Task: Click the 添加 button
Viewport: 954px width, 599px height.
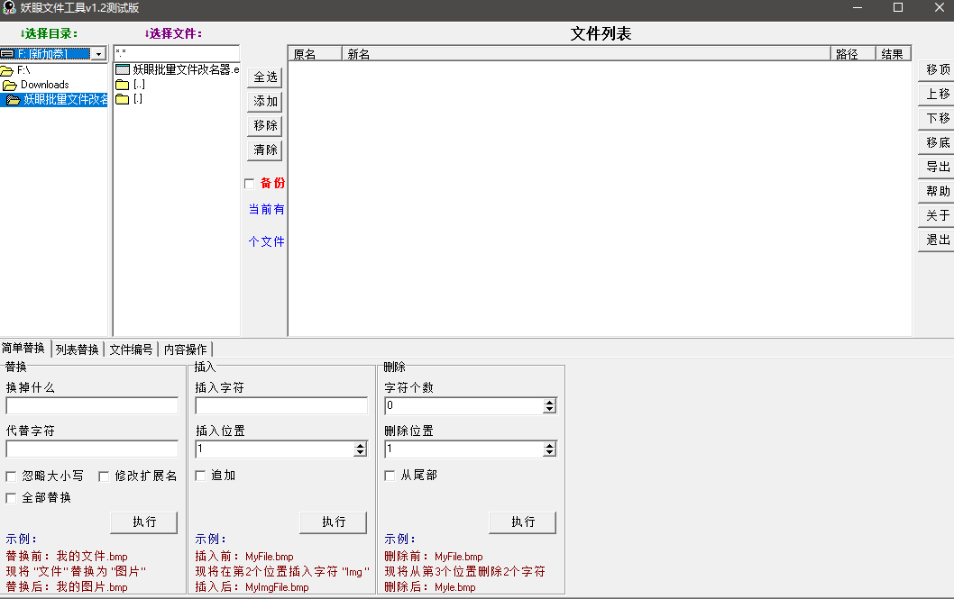Action: coord(265,102)
